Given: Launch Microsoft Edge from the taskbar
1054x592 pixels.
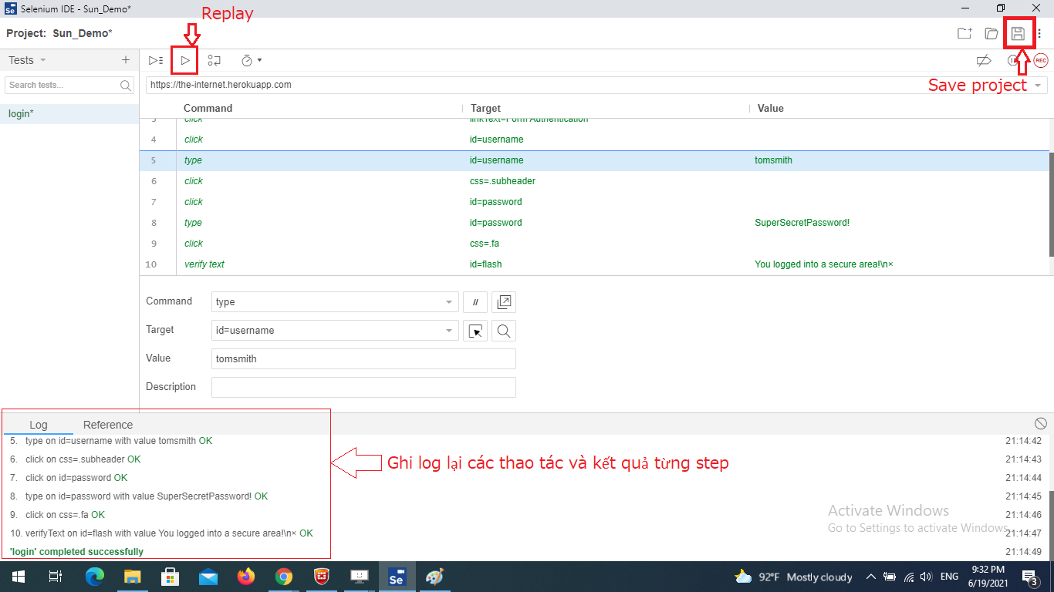Looking at the screenshot, I should [x=95, y=577].
